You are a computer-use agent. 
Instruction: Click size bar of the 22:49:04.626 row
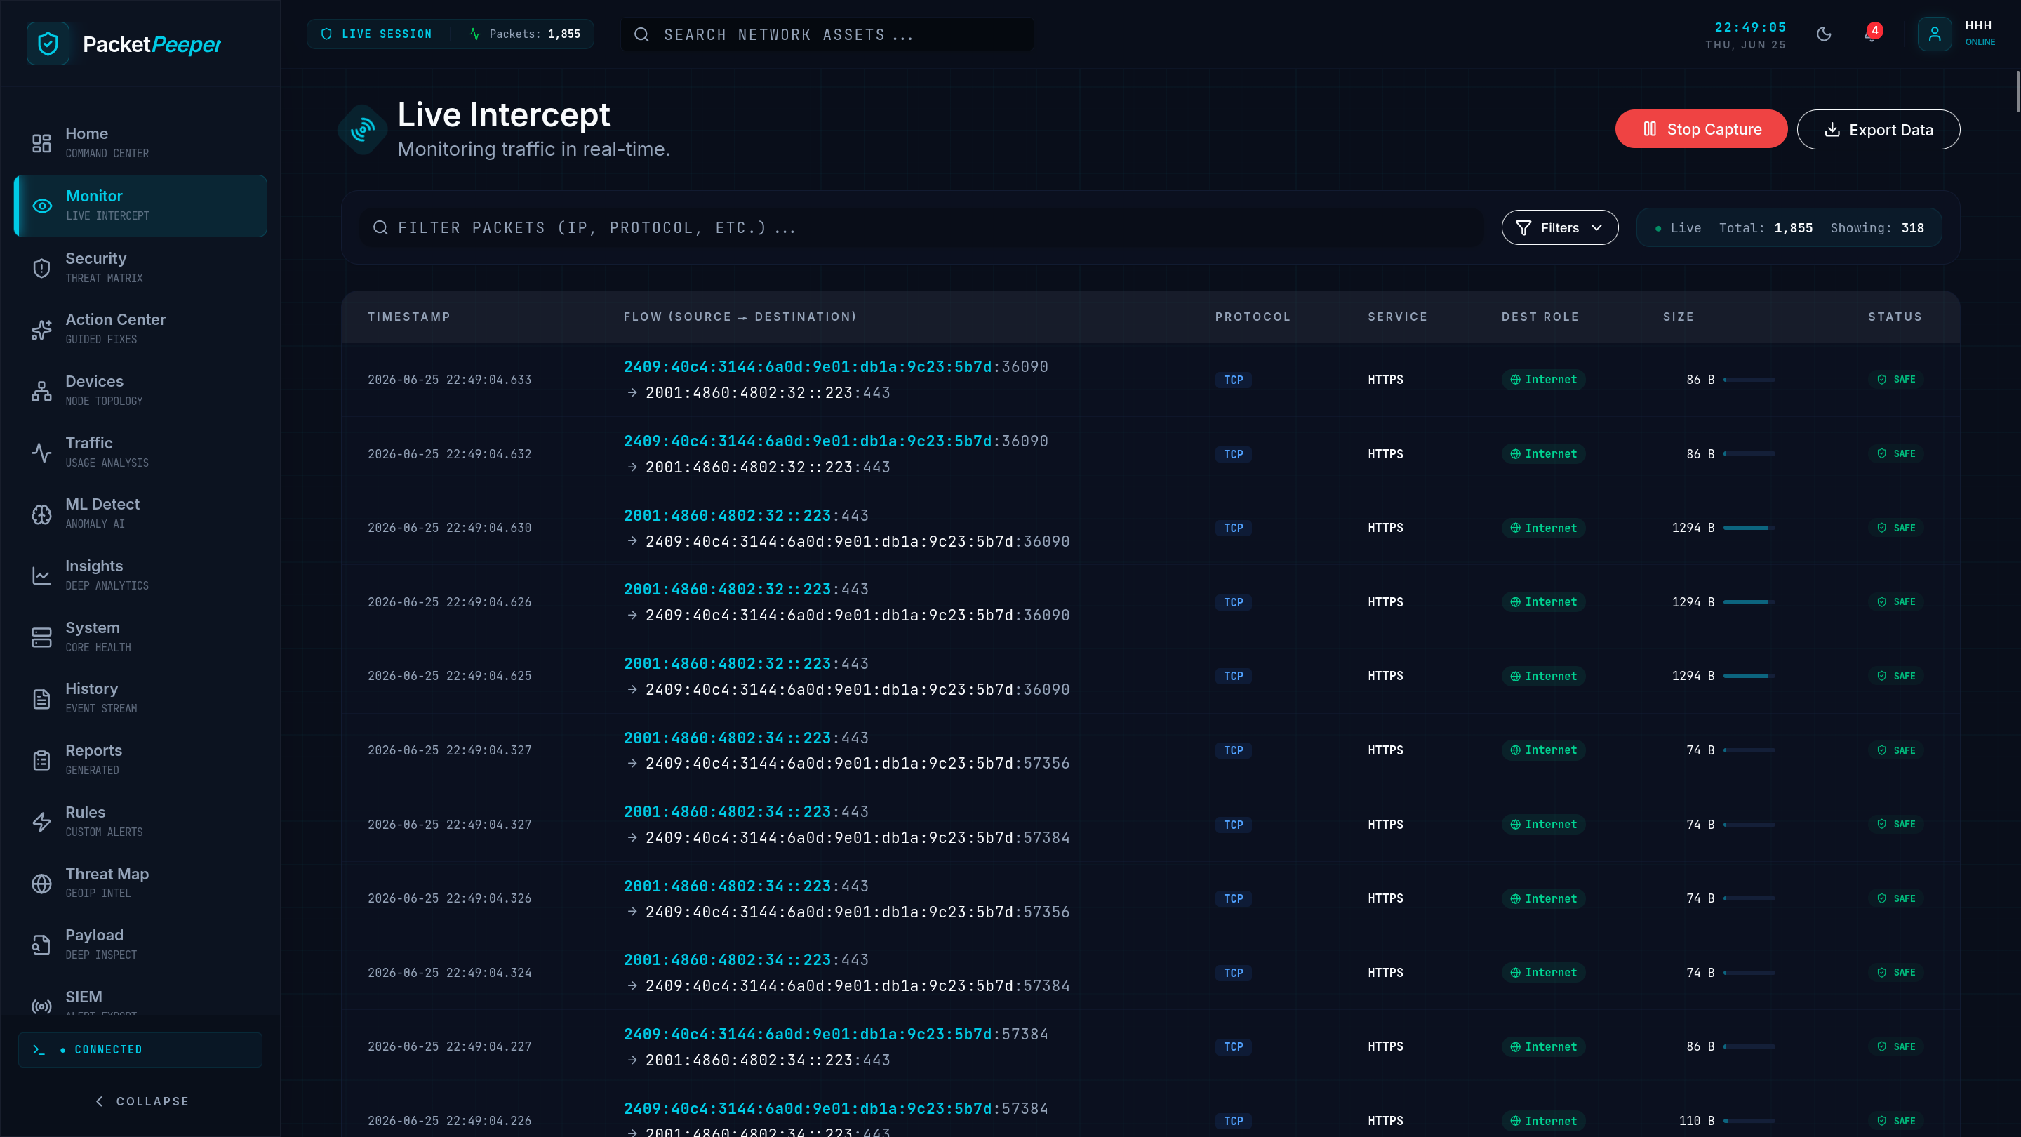coord(1749,603)
